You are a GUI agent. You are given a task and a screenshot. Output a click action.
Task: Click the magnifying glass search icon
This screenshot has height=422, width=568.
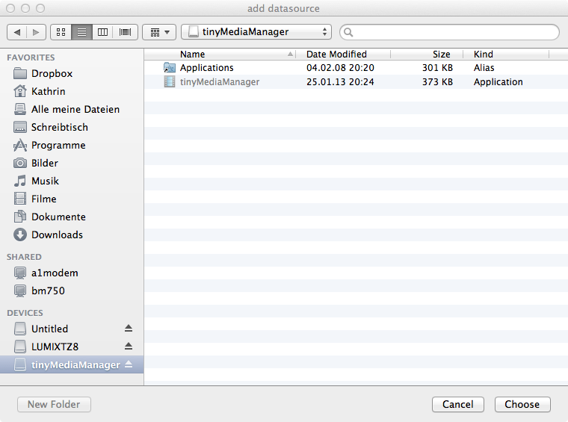348,32
